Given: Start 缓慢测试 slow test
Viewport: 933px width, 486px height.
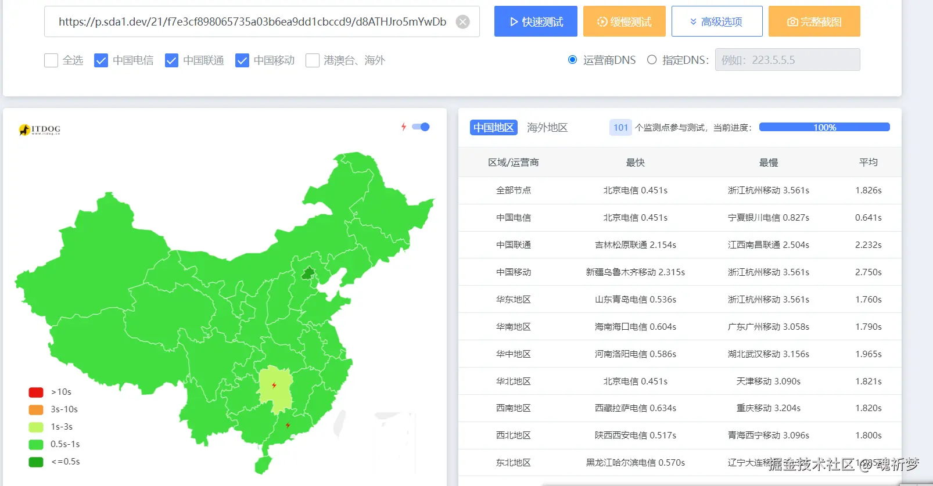Looking at the screenshot, I should pos(625,21).
